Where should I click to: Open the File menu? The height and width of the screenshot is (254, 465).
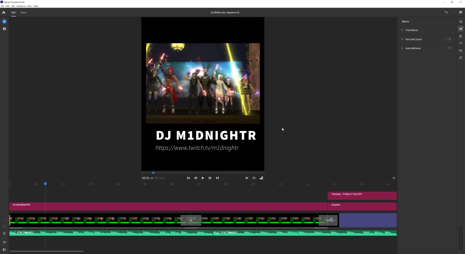point(2,6)
